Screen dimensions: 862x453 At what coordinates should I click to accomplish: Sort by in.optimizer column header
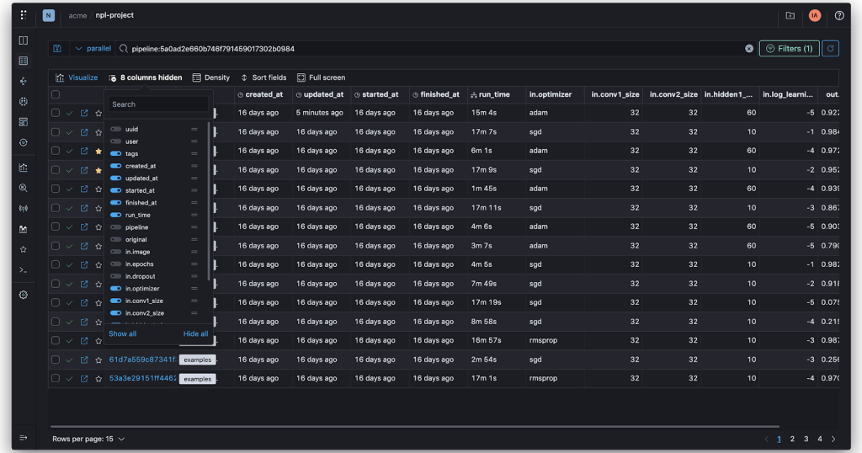pyautogui.click(x=551, y=94)
